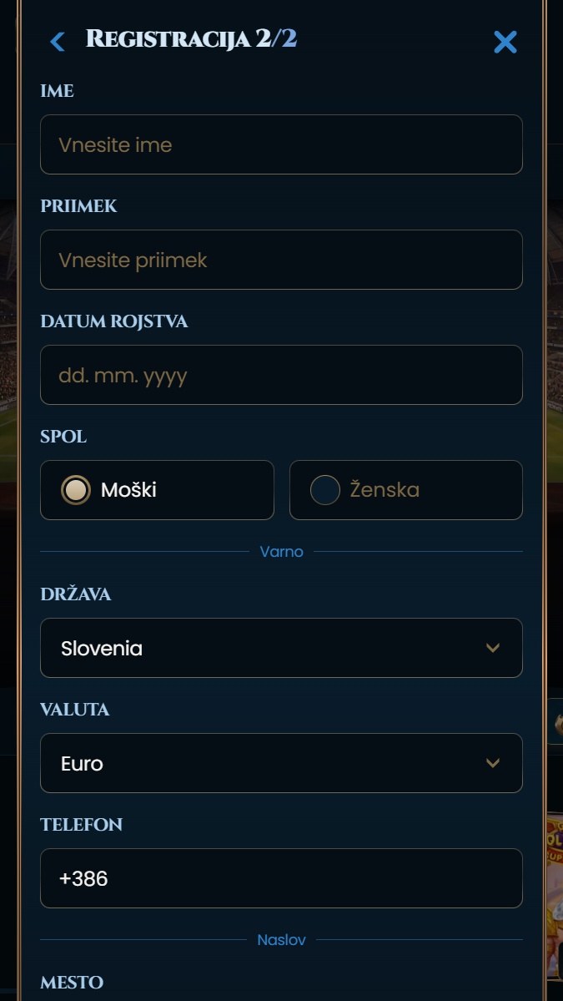
Task: Click the game thumbnail at the right edge
Action: pos(555,893)
